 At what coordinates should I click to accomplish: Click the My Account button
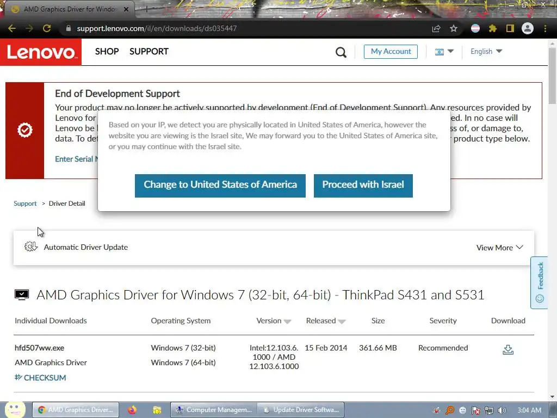(391, 52)
